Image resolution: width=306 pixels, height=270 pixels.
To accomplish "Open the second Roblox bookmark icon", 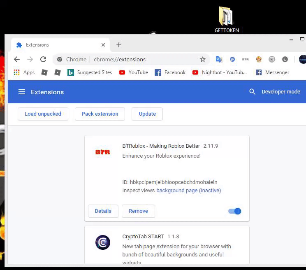I will tap(58, 72).
